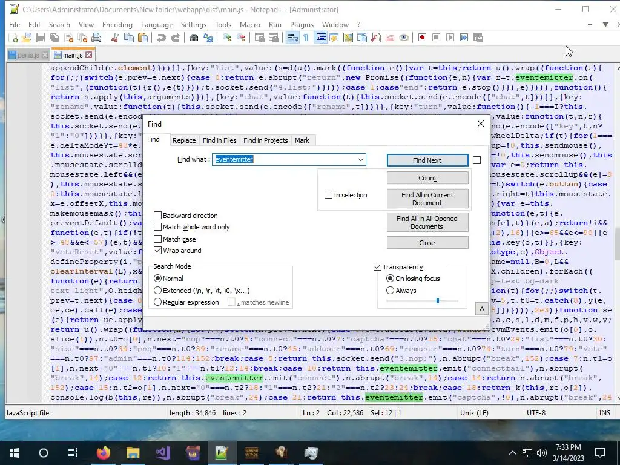Open Firefox from the taskbar

(x=103, y=452)
